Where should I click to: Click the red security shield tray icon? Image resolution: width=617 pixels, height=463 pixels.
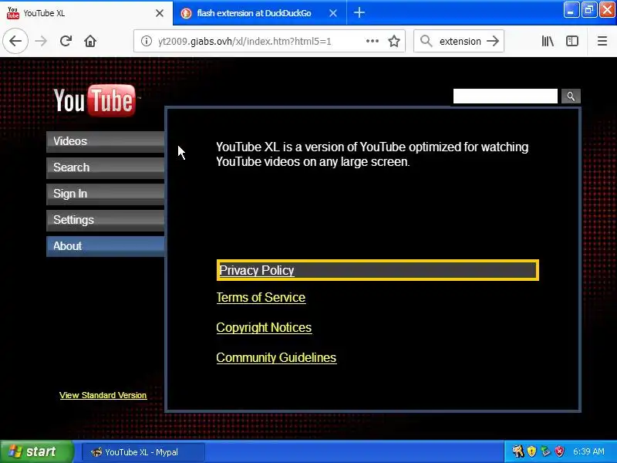click(x=559, y=451)
